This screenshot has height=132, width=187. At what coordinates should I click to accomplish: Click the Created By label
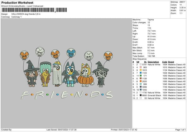click(7, 130)
